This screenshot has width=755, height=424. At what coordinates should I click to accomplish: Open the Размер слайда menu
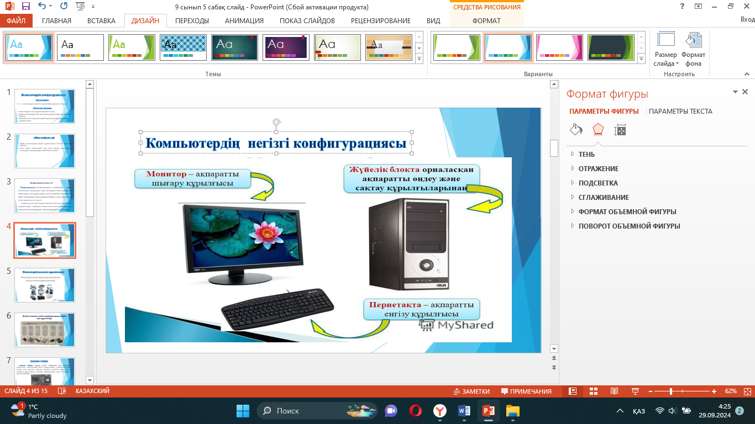(665, 50)
